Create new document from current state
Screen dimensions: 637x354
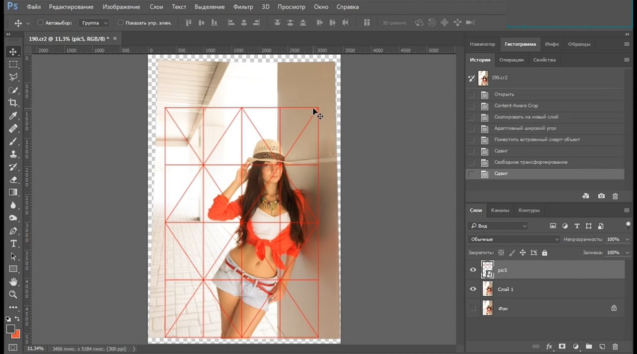pyautogui.click(x=586, y=196)
